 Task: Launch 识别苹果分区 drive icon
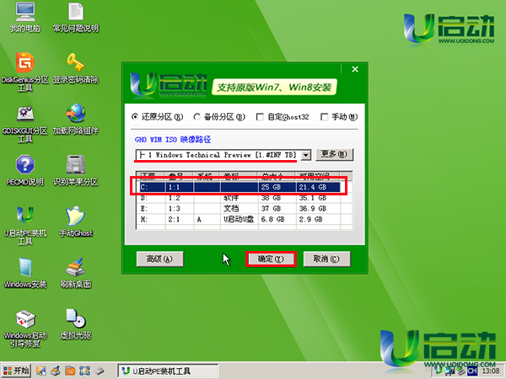click(76, 171)
